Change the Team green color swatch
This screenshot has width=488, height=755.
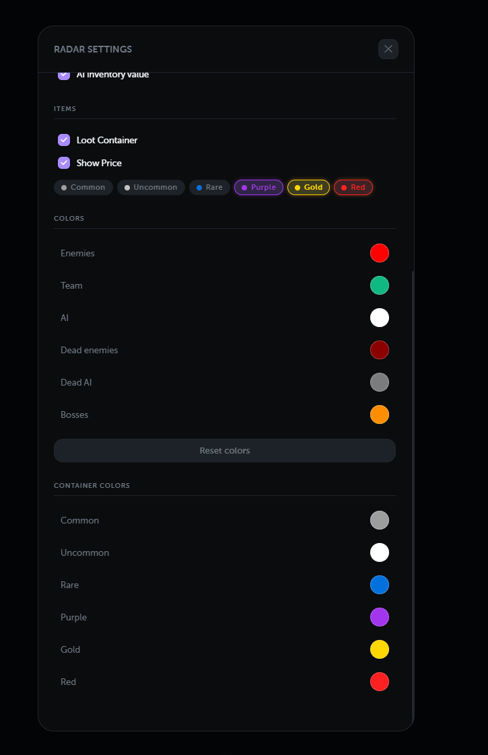click(x=380, y=285)
